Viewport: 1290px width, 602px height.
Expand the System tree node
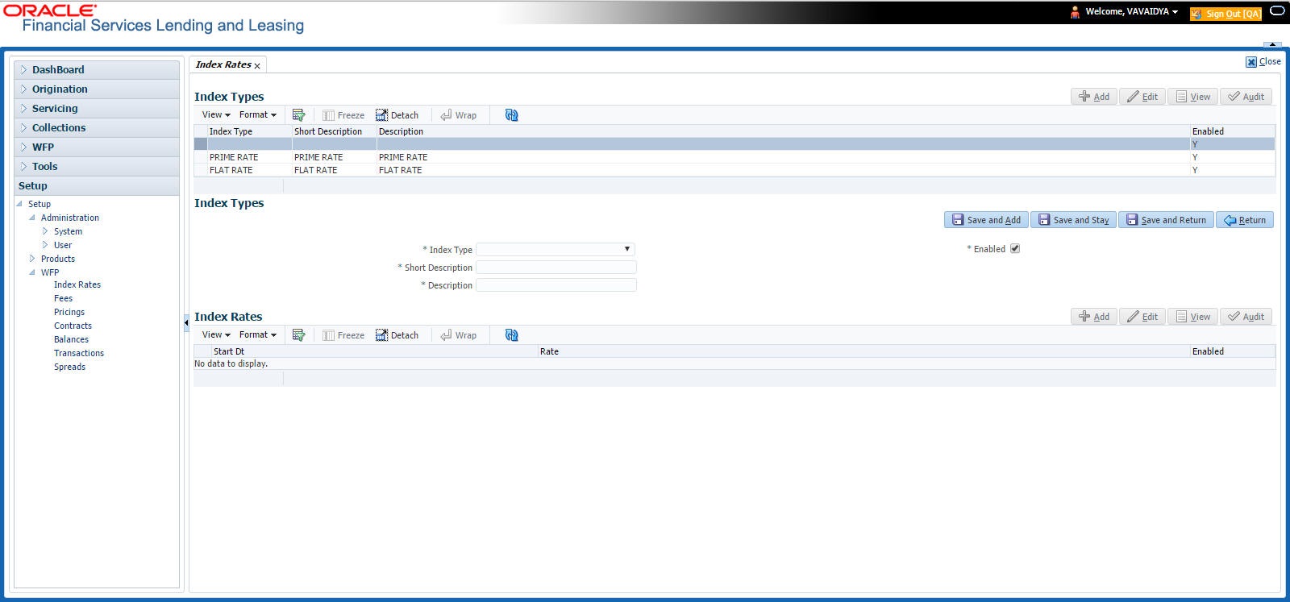pos(45,231)
